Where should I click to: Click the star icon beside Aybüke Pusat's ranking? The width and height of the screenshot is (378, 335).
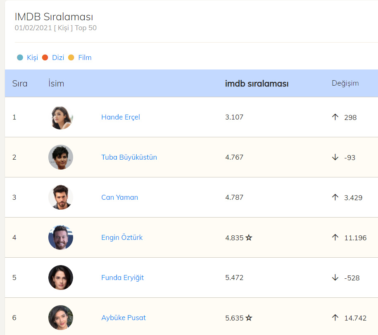(249, 318)
